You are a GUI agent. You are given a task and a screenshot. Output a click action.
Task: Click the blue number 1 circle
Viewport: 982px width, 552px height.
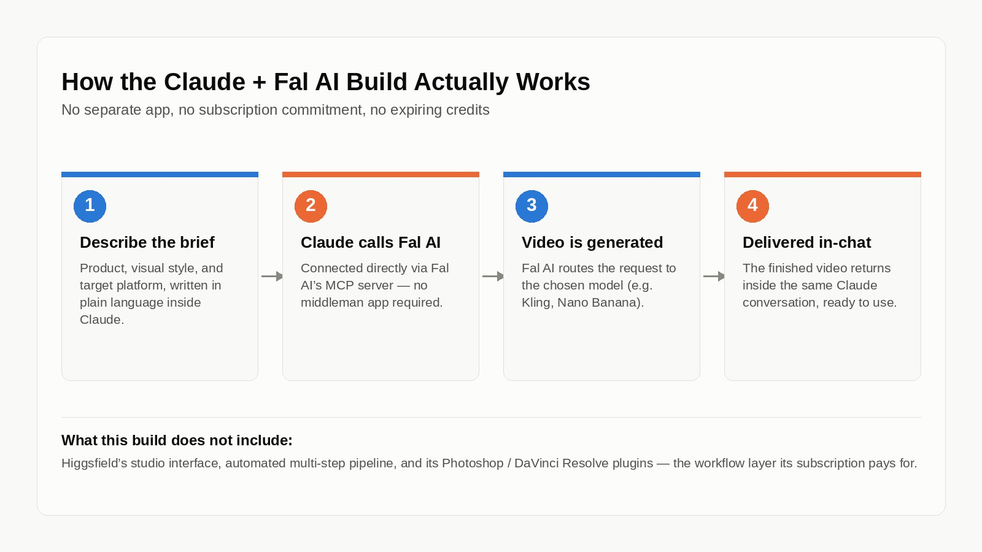pos(90,206)
